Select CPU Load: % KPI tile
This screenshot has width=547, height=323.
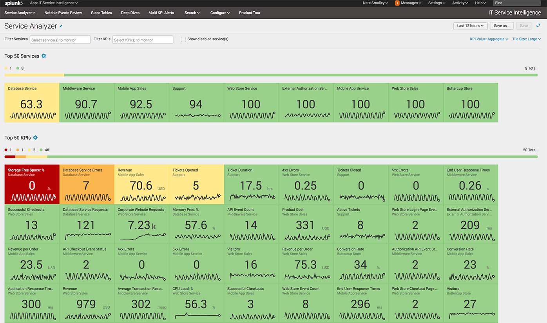tap(196, 303)
